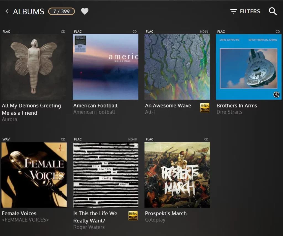Image resolution: width=283 pixels, height=236 pixels.
Task: Click the back arrow beside ALBUMS
Action: 7,12
